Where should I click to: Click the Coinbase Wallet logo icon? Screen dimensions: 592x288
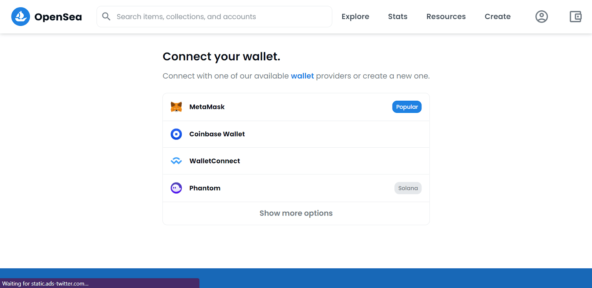(176, 134)
